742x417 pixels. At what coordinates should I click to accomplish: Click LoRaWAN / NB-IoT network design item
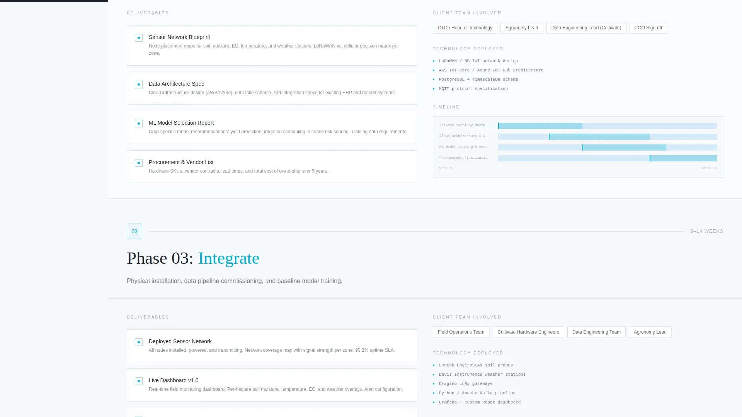coord(478,61)
